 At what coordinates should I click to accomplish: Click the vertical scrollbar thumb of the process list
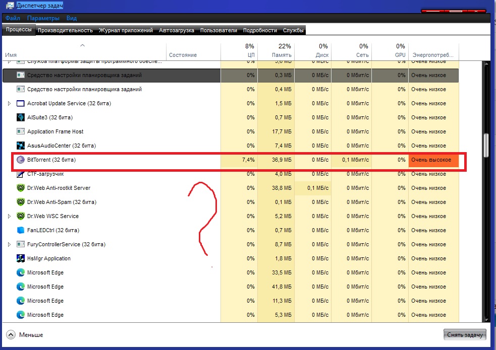point(486,146)
